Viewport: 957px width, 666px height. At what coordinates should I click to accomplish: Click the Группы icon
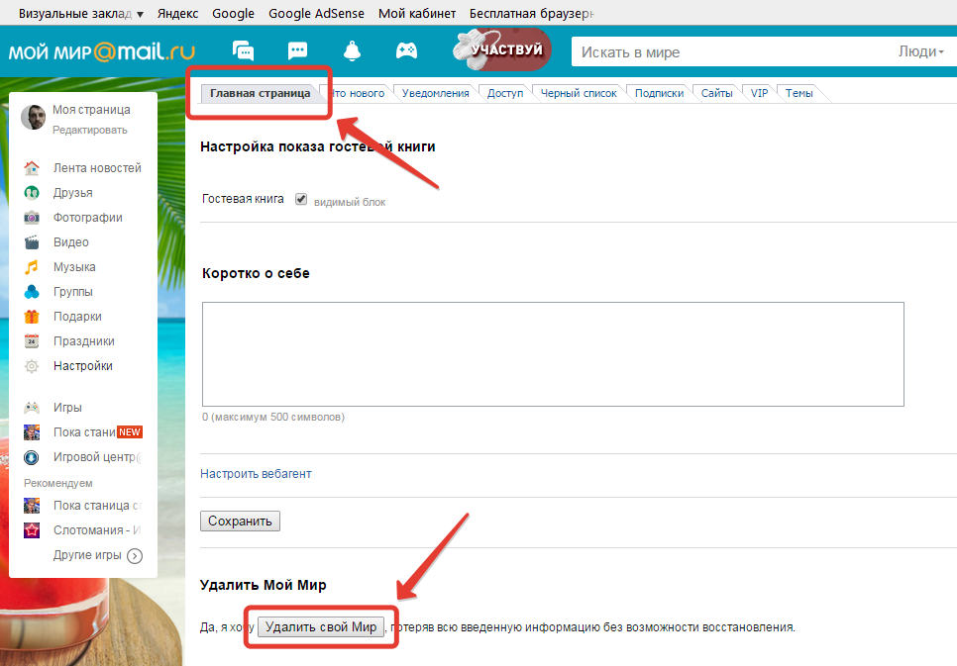pos(32,292)
